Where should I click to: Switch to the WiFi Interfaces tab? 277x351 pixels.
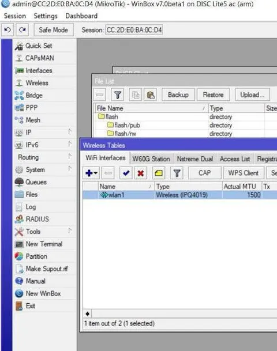coord(106,158)
